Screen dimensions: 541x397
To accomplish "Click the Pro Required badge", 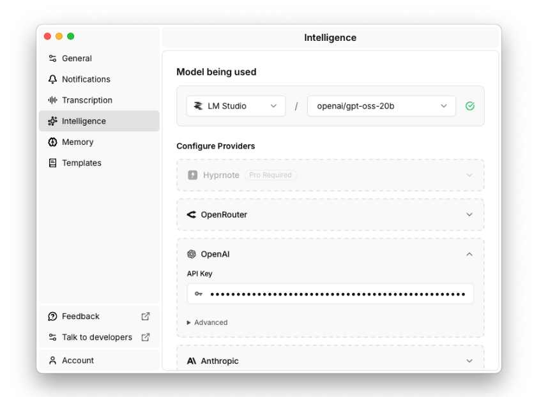I will (x=271, y=176).
